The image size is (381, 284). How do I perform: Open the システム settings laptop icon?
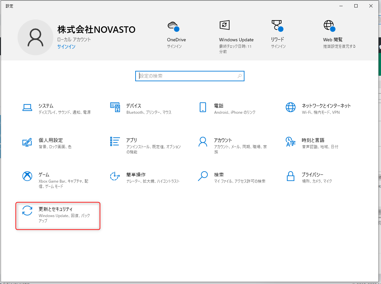(27, 107)
